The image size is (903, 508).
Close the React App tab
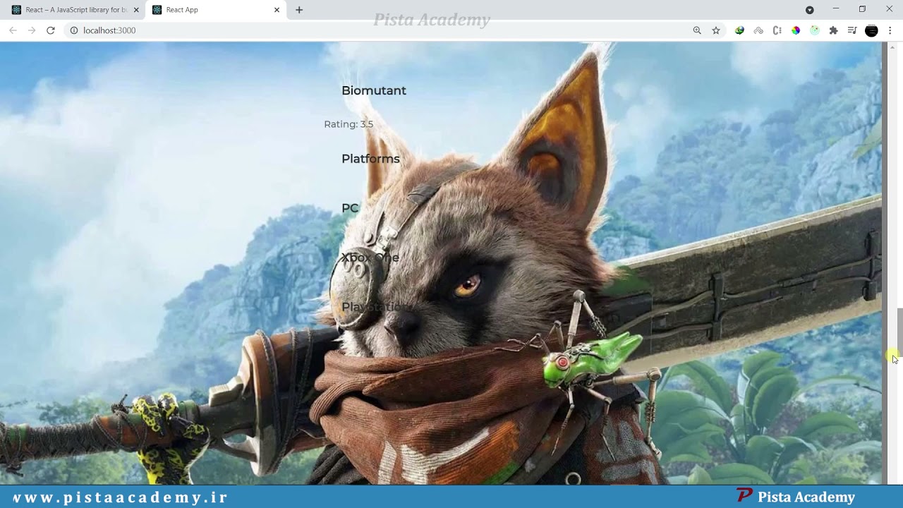click(277, 10)
